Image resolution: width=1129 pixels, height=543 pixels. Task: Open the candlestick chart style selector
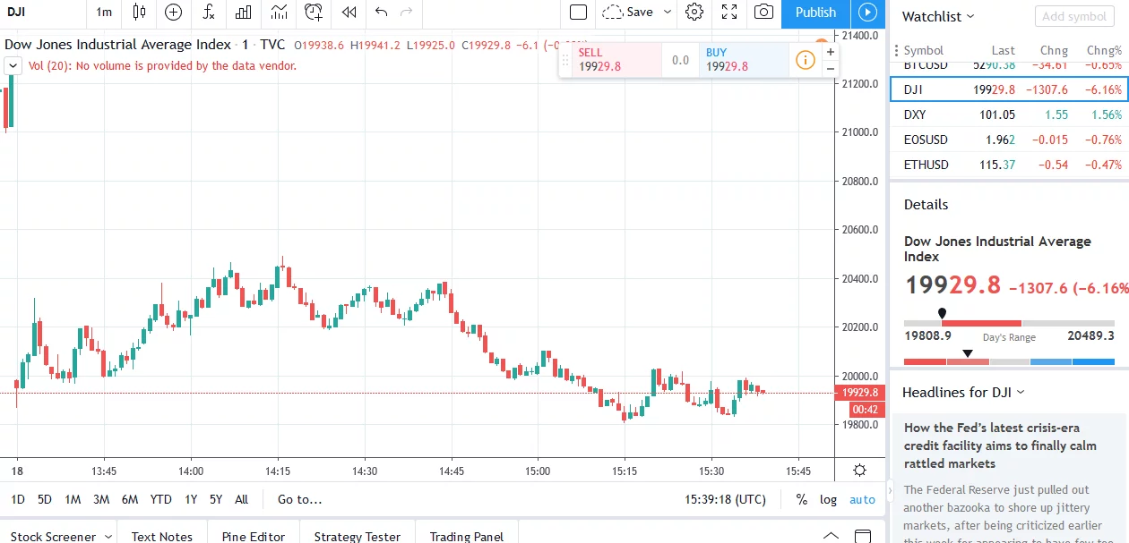[x=138, y=13]
